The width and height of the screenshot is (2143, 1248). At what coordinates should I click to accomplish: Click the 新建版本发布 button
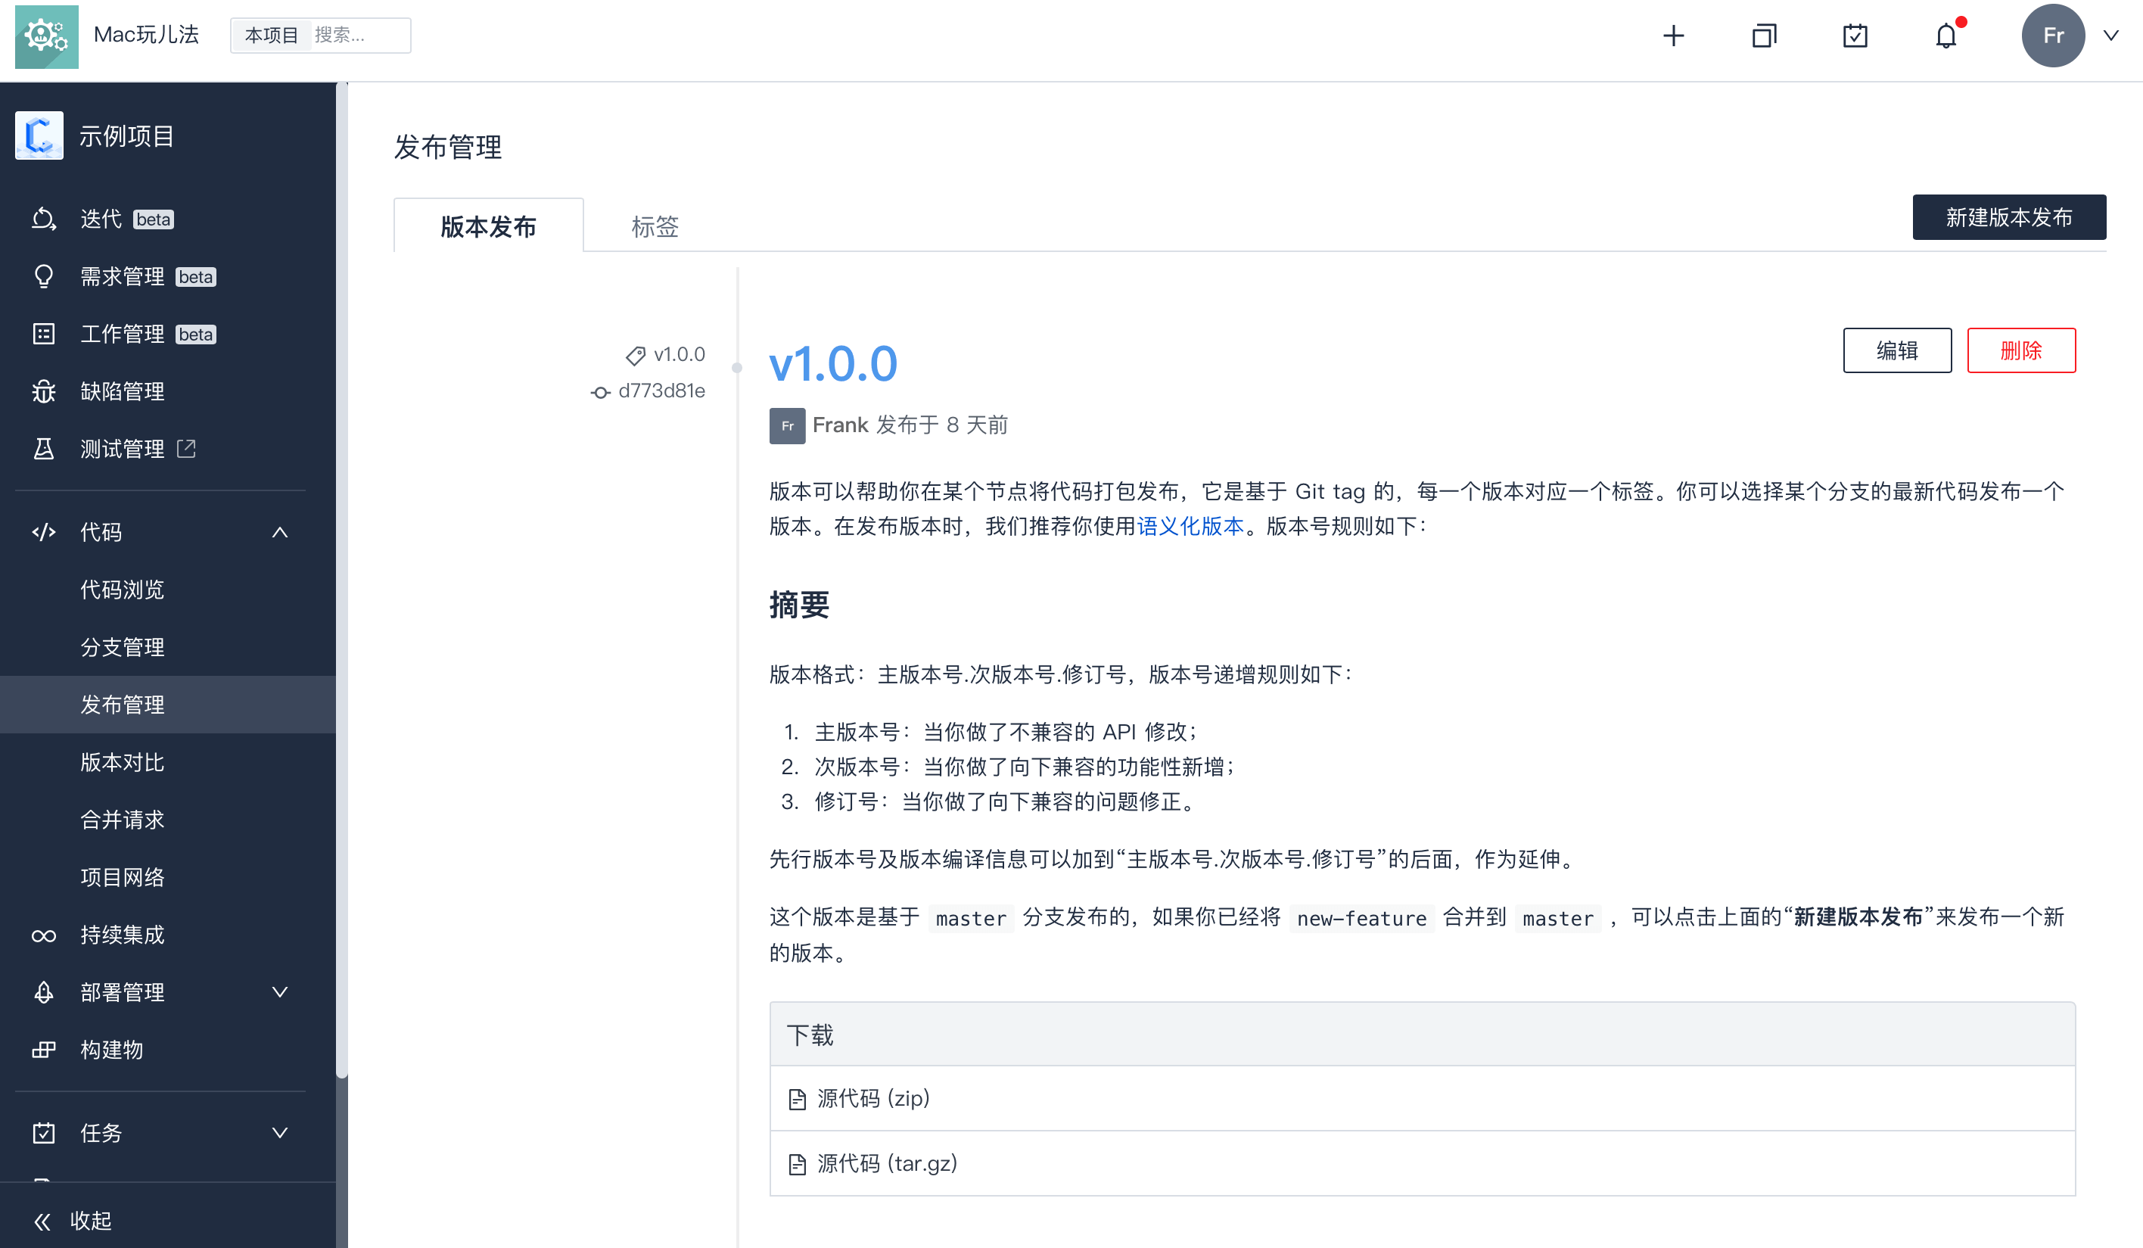tap(2008, 217)
